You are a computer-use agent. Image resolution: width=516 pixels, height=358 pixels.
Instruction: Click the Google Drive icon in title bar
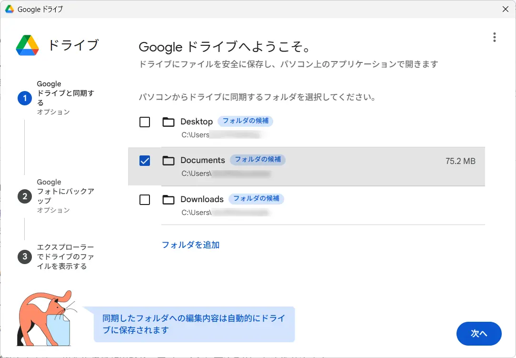[x=10, y=9]
